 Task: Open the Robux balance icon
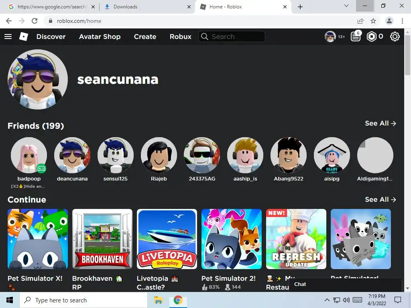(x=371, y=36)
